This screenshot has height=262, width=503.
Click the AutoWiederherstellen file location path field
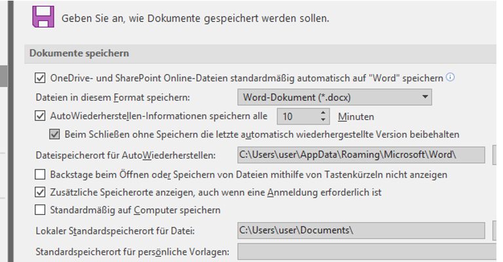(360, 155)
